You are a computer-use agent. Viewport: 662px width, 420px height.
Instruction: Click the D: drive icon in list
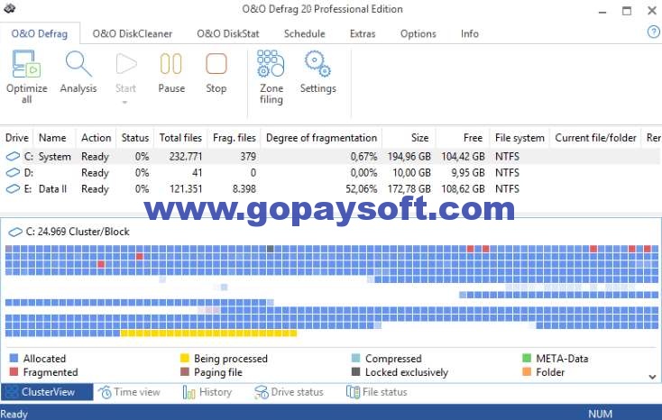tap(14, 172)
